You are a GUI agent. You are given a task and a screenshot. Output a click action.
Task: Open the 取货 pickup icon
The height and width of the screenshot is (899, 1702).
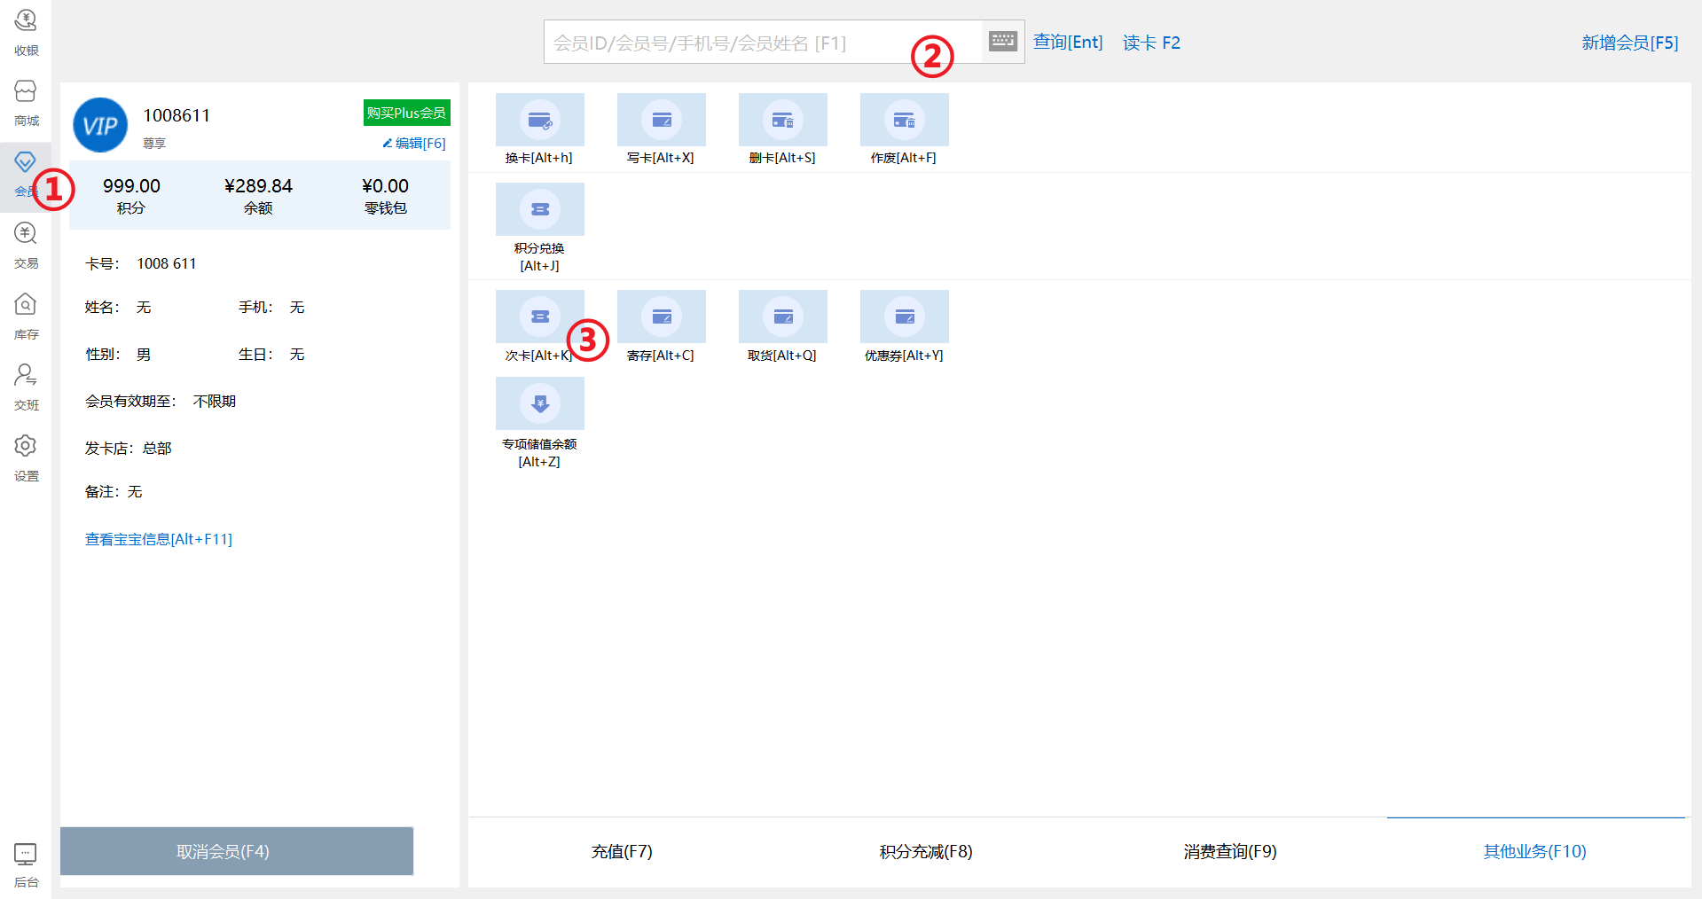point(782,317)
